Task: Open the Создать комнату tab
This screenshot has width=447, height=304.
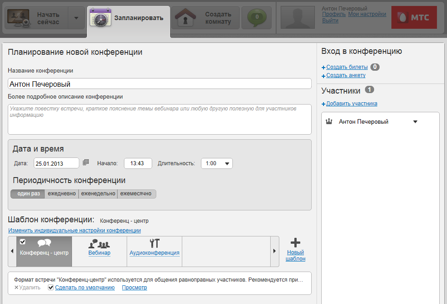Action: click(x=206, y=18)
